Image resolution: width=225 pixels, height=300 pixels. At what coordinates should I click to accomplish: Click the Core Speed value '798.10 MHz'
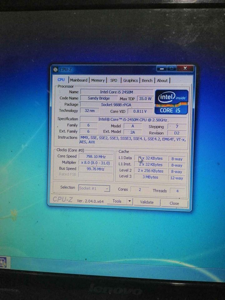pyautogui.click(x=96, y=157)
